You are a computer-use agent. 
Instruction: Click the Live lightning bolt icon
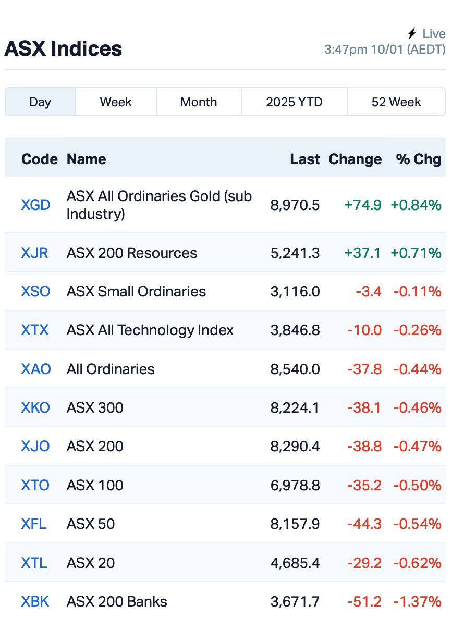[412, 33]
